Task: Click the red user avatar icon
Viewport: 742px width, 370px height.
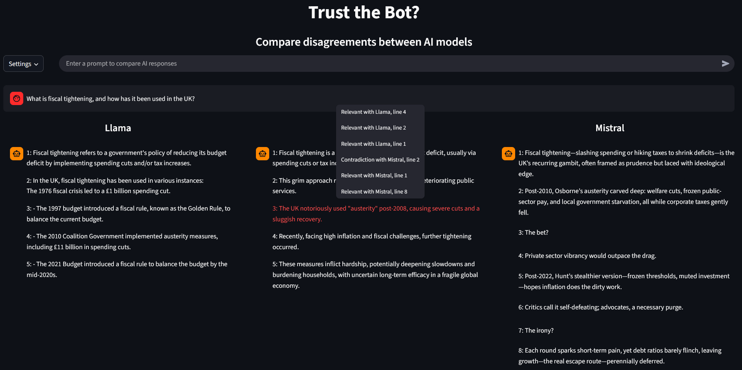Action: pos(17,98)
